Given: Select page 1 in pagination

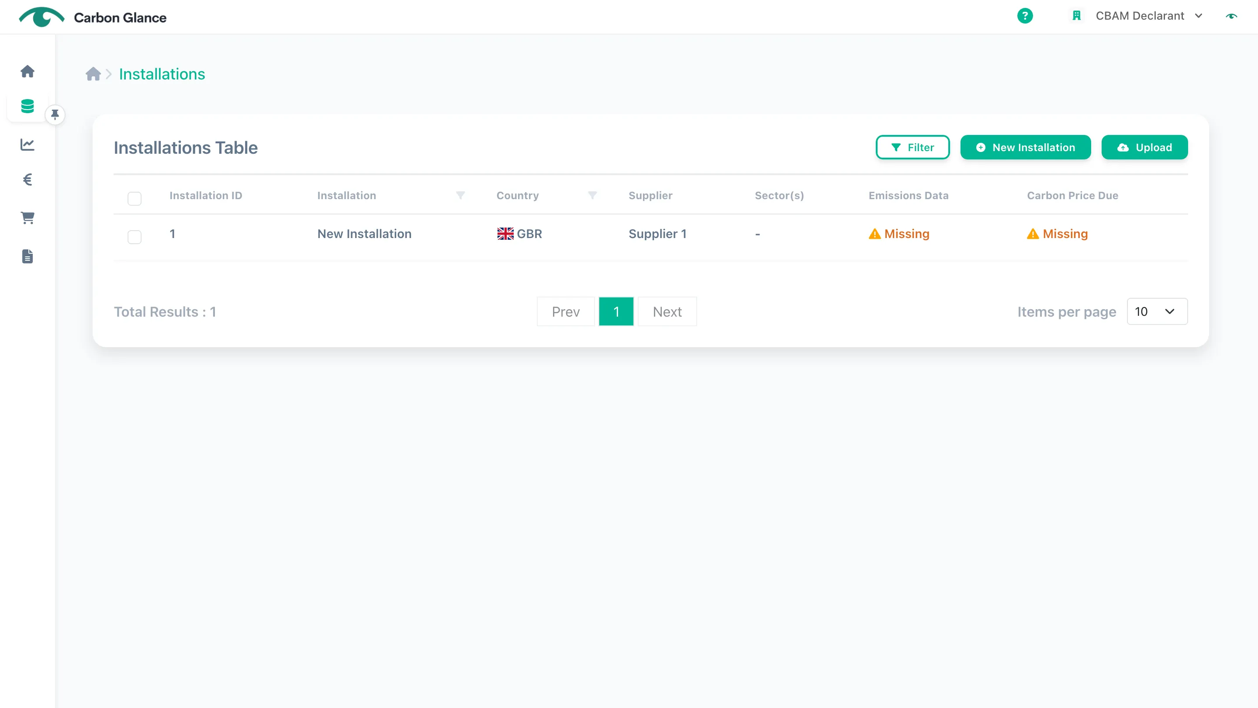Looking at the screenshot, I should click(x=616, y=311).
